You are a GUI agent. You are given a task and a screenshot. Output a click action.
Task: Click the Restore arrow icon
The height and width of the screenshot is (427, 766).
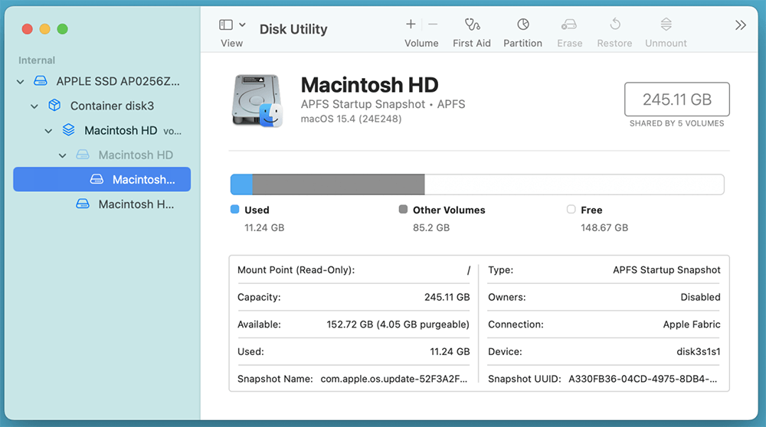(x=615, y=24)
